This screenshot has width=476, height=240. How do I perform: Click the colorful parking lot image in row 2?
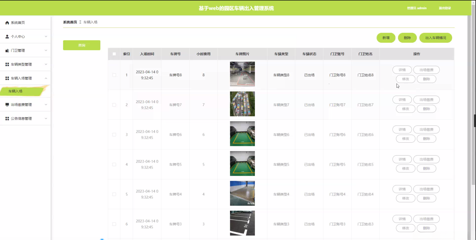pyautogui.click(x=242, y=104)
